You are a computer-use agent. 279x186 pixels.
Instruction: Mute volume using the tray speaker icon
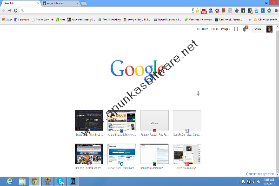coord(259,182)
